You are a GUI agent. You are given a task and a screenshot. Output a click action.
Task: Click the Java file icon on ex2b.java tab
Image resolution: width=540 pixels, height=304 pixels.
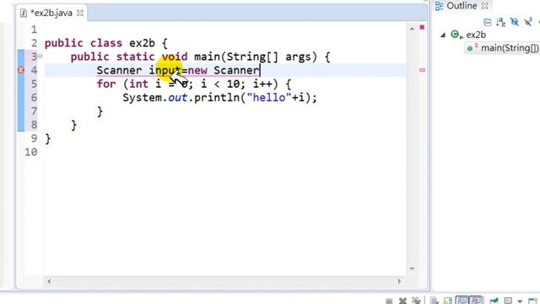24,14
